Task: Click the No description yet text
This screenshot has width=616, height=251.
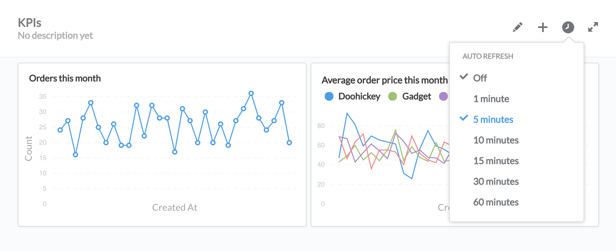Action: point(55,36)
